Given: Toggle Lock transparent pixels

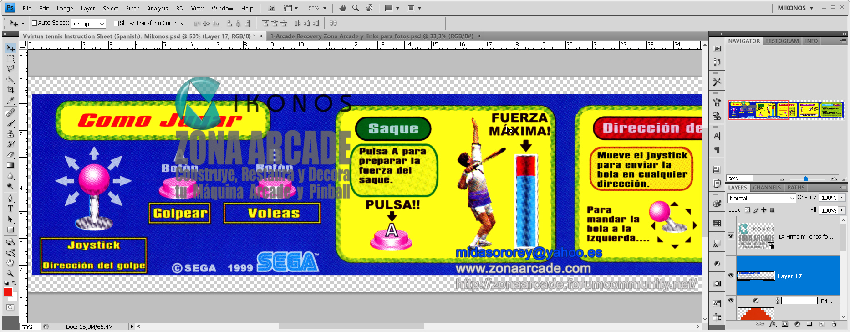Looking at the screenshot, I should (747, 210).
